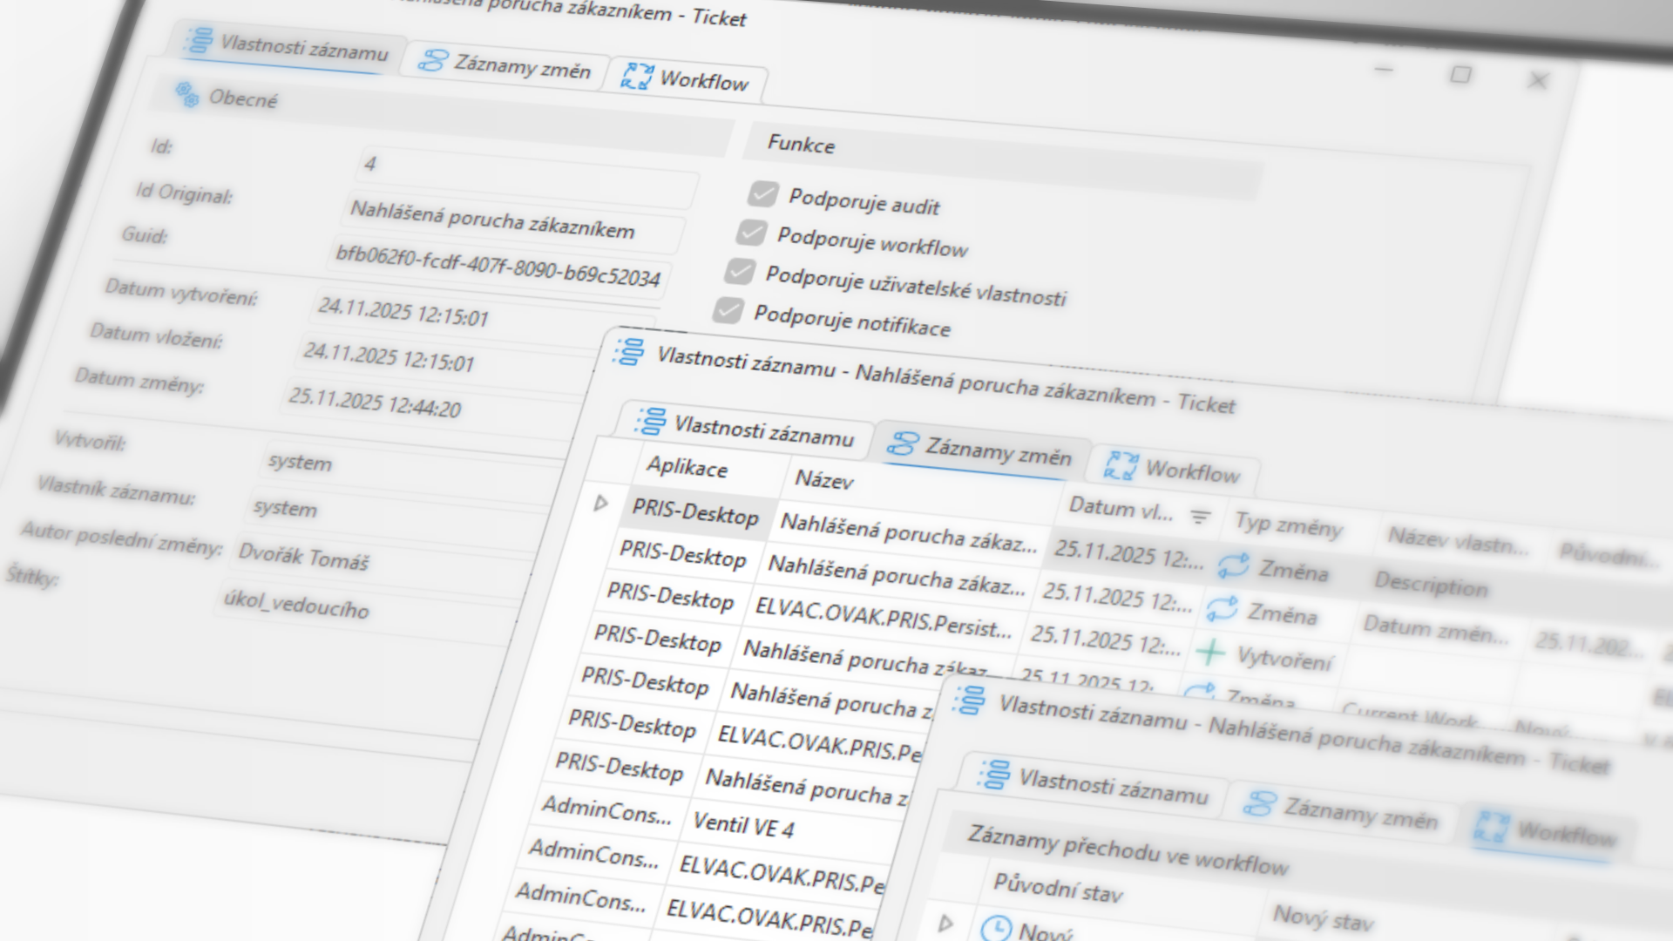Click the clock icon beside Nový state
The image size is (1673, 941).
pyautogui.click(x=996, y=928)
